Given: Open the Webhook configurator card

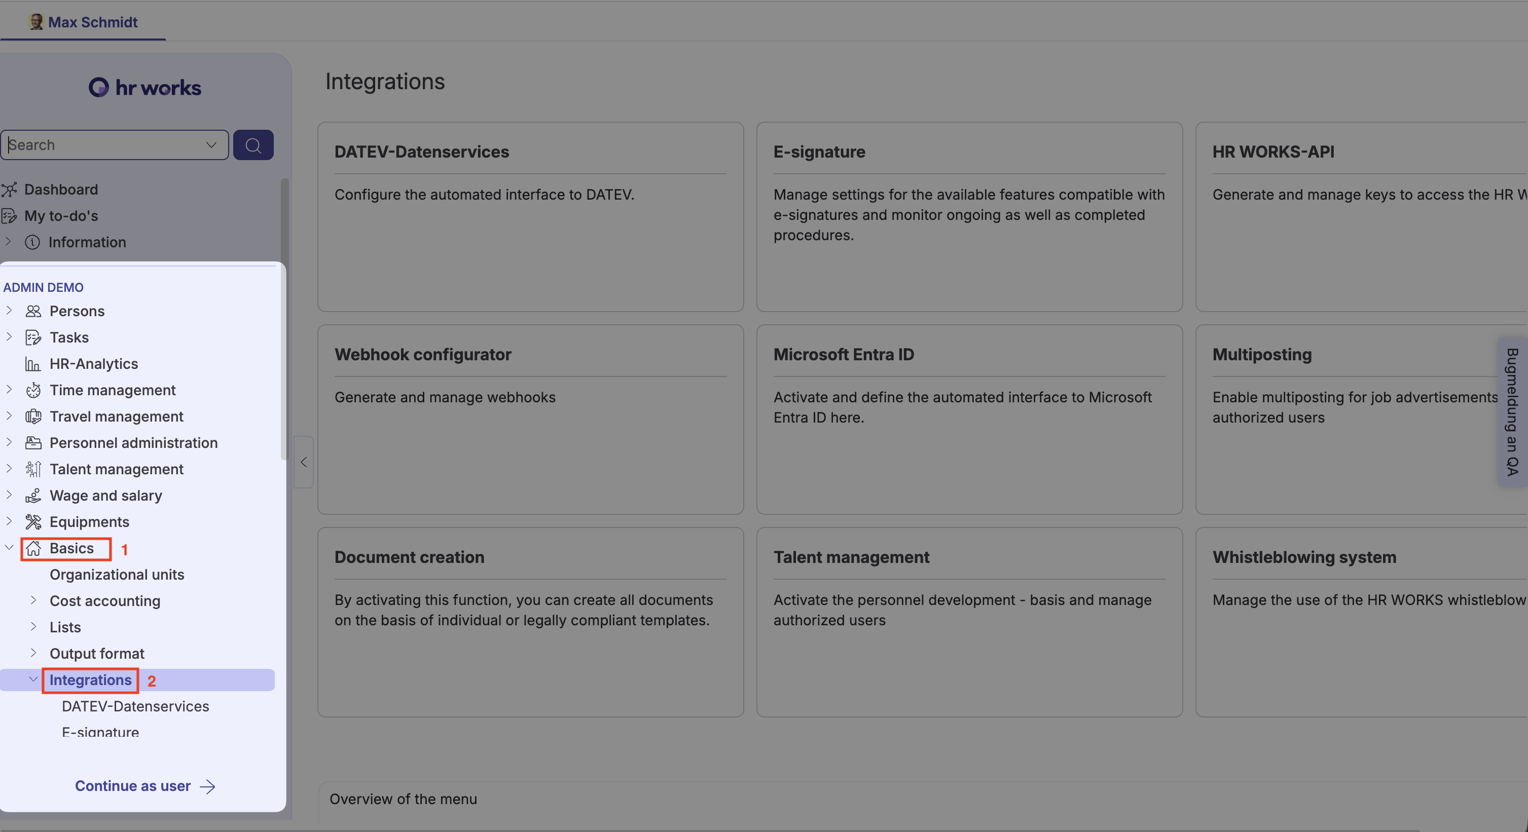Looking at the screenshot, I should [530, 419].
